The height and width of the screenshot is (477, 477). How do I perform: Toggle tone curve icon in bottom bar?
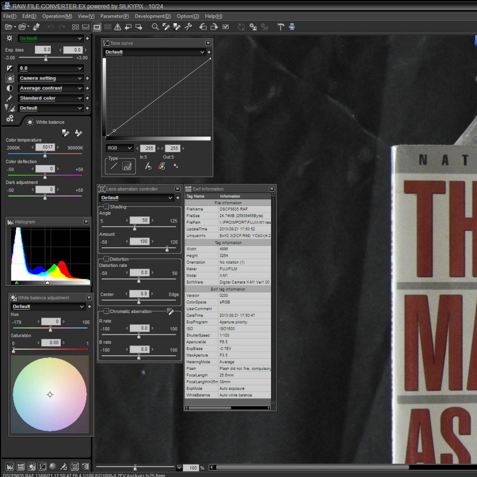point(42,466)
